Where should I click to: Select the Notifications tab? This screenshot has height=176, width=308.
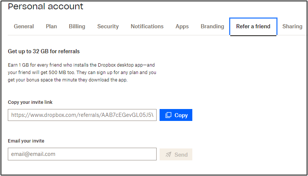[147, 26]
